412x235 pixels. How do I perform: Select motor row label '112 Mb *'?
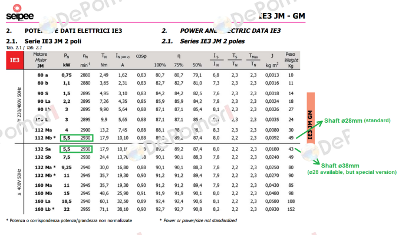45,138
